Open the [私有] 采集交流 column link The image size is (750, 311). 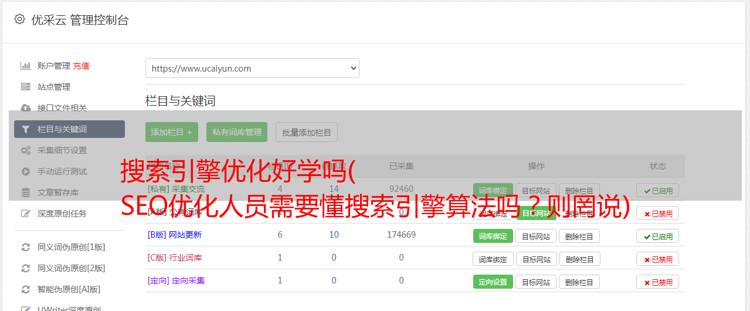(x=176, y=189)
